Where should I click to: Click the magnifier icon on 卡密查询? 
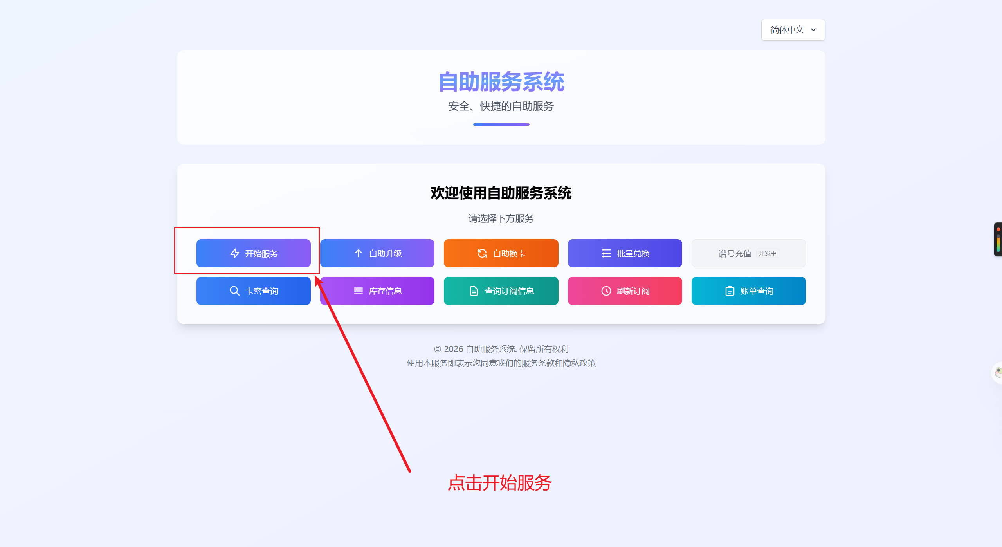[x=235, y=291]
